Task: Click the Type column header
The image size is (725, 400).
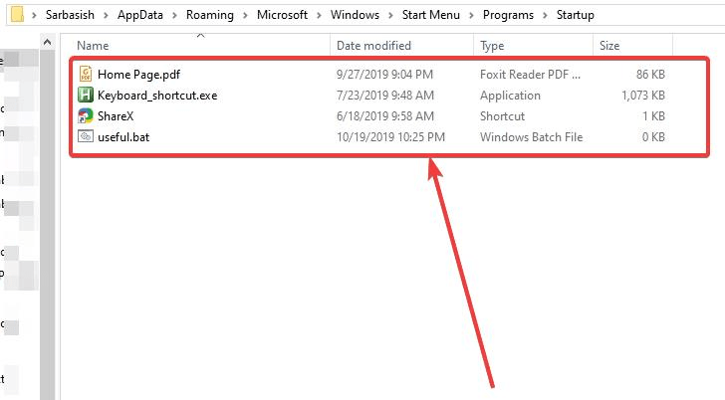Action: tap(492, 46)
